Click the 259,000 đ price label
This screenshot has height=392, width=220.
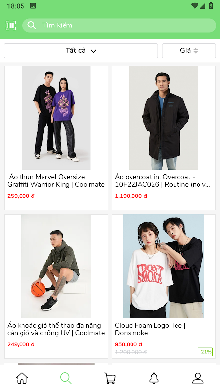pos(21,196)
